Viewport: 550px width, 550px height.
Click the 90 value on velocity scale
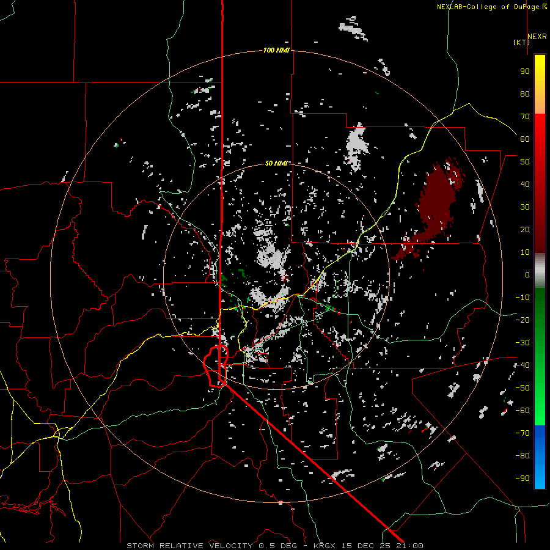click(525, 71)
